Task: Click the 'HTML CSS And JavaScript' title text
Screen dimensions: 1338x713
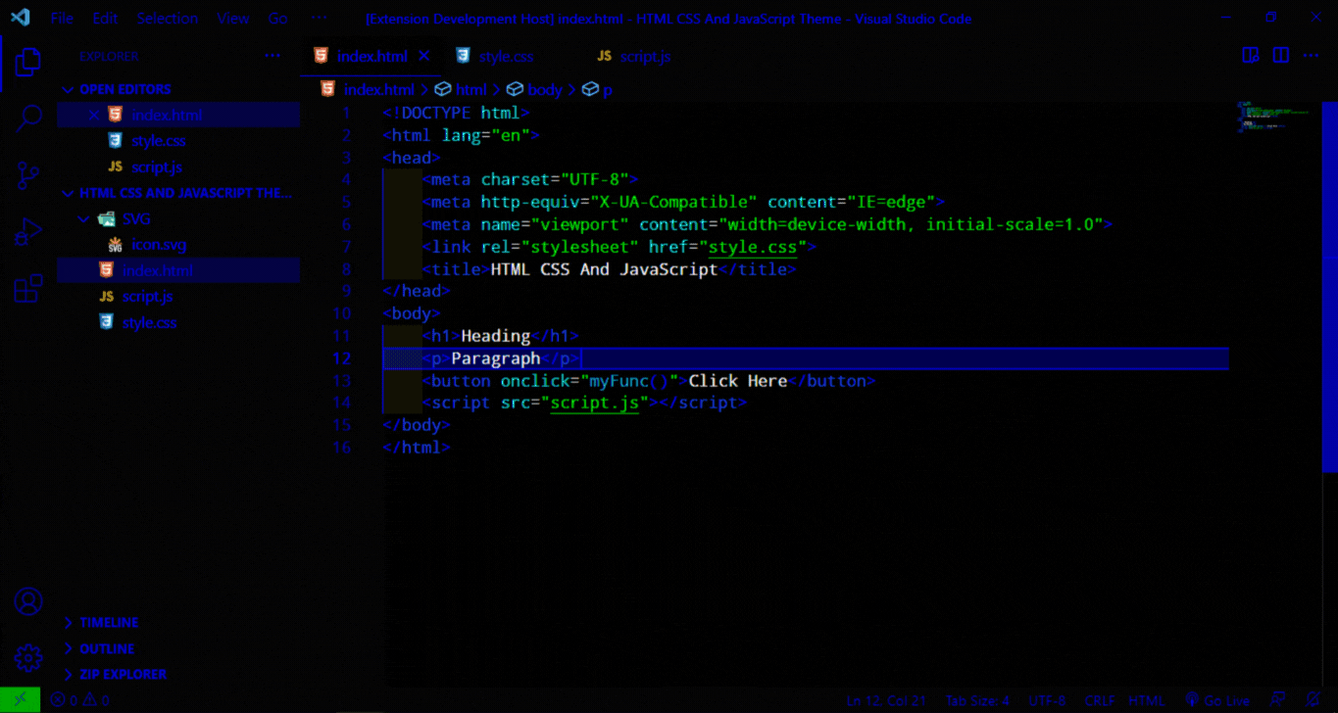Action: [604, 269]
